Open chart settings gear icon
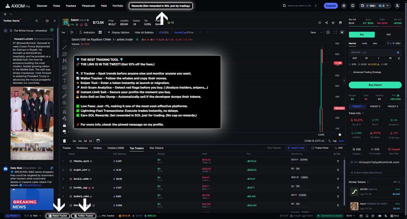This screenshot has width=407, height=219. coord(328,32)
